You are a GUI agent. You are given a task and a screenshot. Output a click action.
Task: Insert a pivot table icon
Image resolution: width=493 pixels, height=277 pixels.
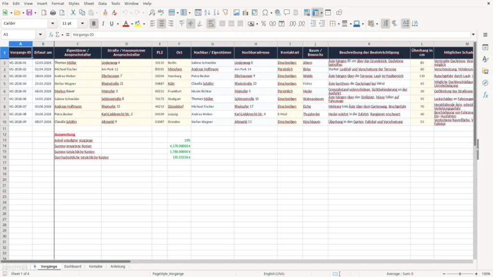[255, 13]
